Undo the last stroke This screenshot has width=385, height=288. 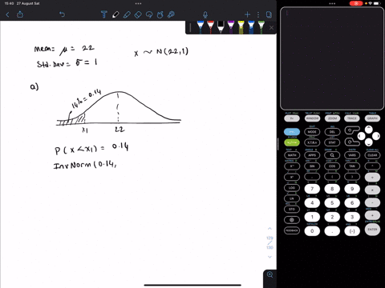(62, 14)
